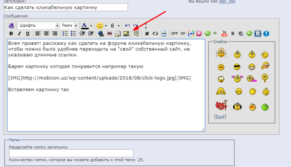
Task: Click the [Ещё] more smilies link
Action: click(220, 117)
